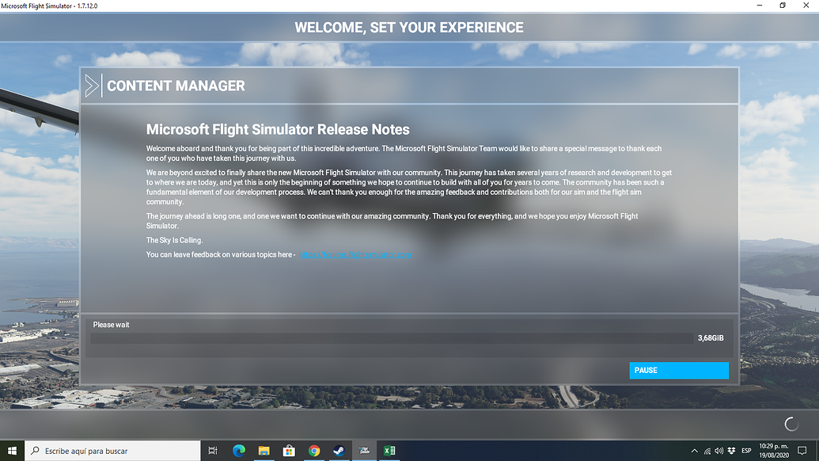Image resolution: width=819 pixels, height=461 pixels.
Task: Open the forums.flightsimulator.com feedback link
Action: 355,254
